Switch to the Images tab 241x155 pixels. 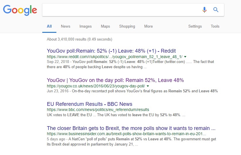(85, 26)
